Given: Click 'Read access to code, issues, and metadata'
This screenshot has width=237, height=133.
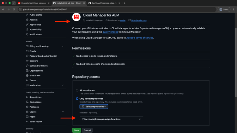Looking at the screenshot, I should [96, 56].
